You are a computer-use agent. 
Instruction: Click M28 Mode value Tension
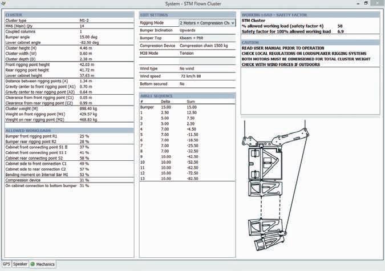(187, 53)
